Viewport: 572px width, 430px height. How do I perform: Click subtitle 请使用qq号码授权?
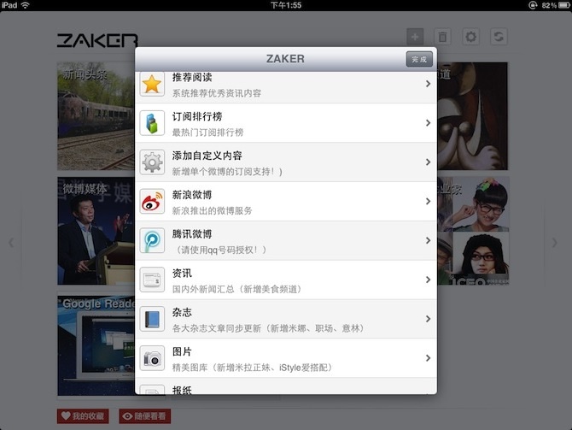click(221, 250)
